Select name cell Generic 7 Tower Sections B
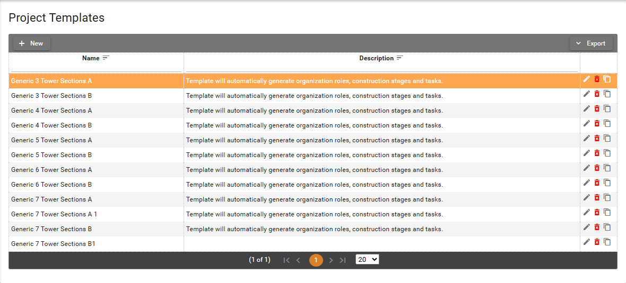This screenshot has height=283, width=626. (x=96, y=229)
